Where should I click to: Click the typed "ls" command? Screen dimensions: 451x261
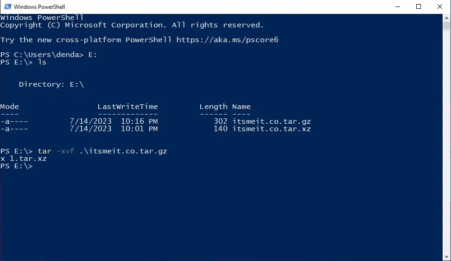(42, 62)
